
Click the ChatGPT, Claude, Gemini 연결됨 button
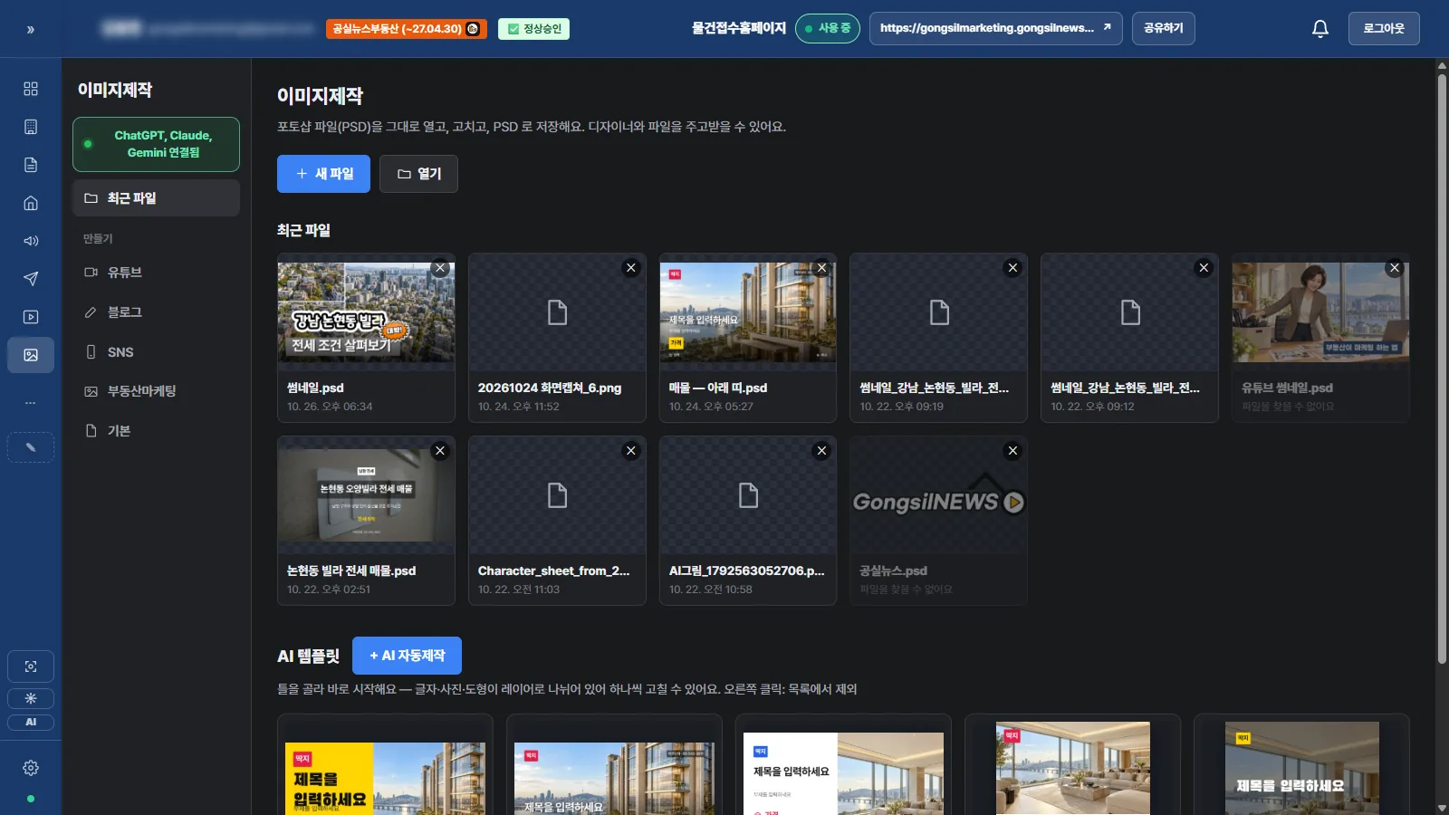click(156, 144)
